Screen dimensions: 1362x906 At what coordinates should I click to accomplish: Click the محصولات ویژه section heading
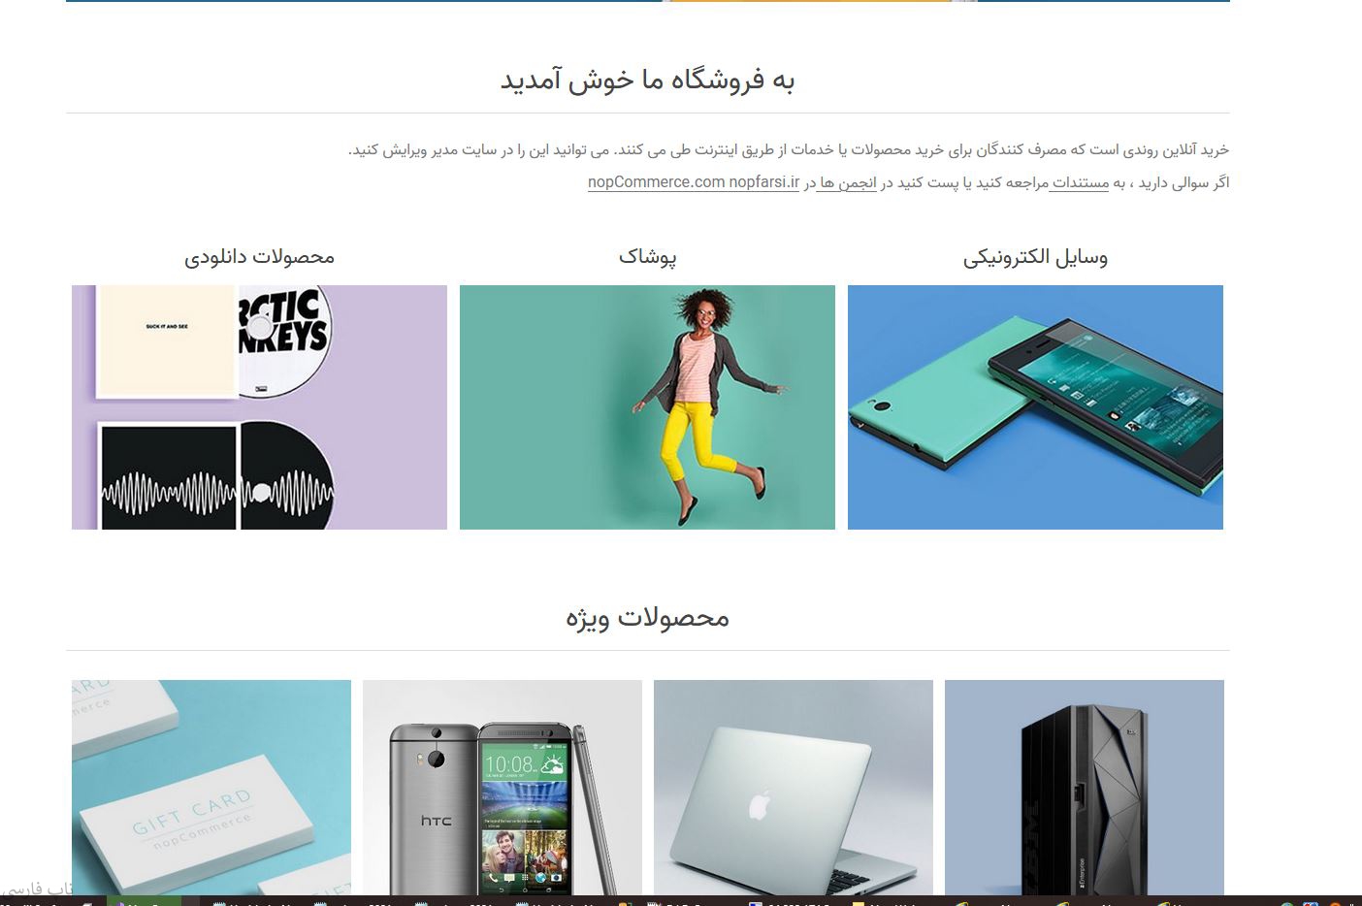click(647, 618)
